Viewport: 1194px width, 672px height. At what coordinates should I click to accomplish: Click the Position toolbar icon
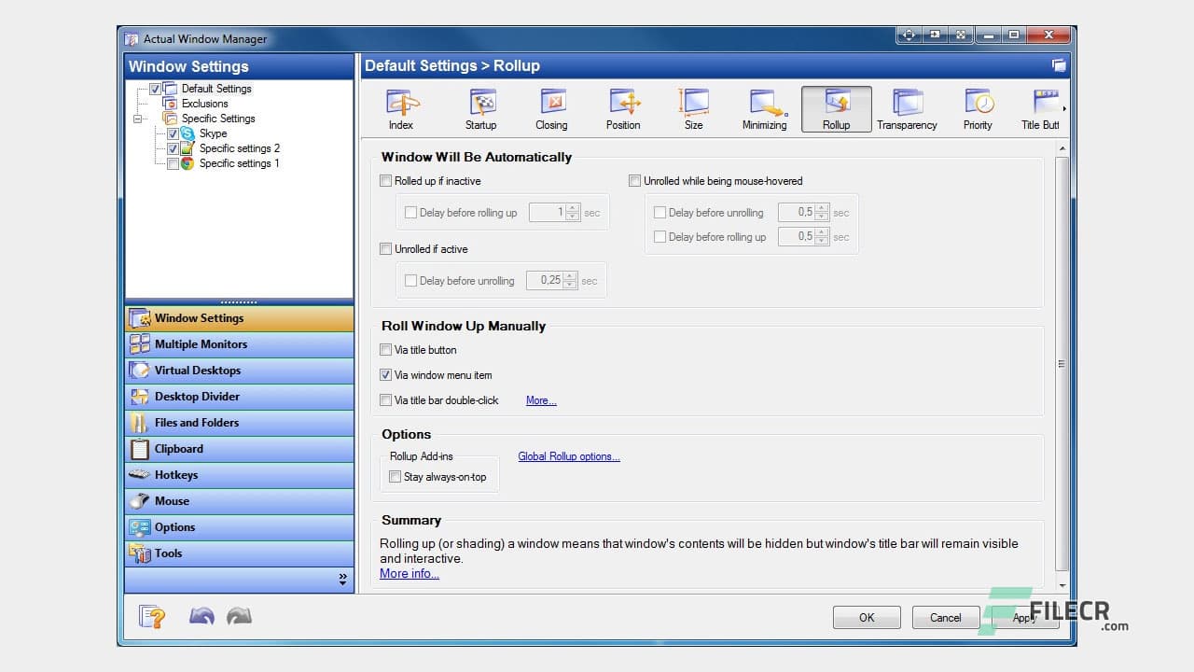coord(622,107)
